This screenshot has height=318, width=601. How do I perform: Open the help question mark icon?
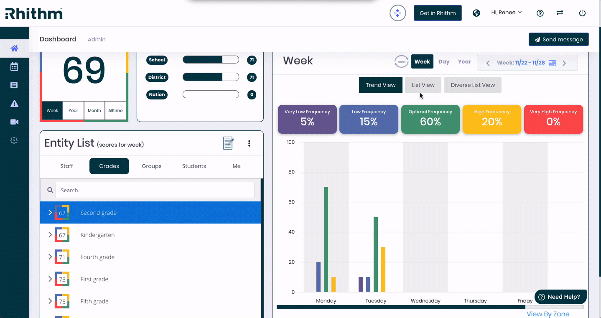(540, 13)
